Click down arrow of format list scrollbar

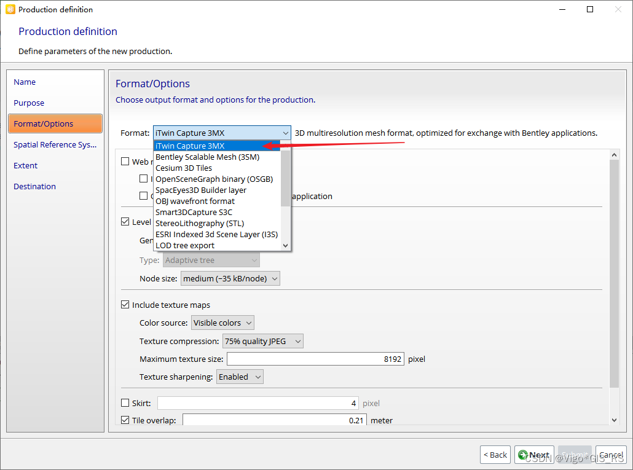point(285,245)
